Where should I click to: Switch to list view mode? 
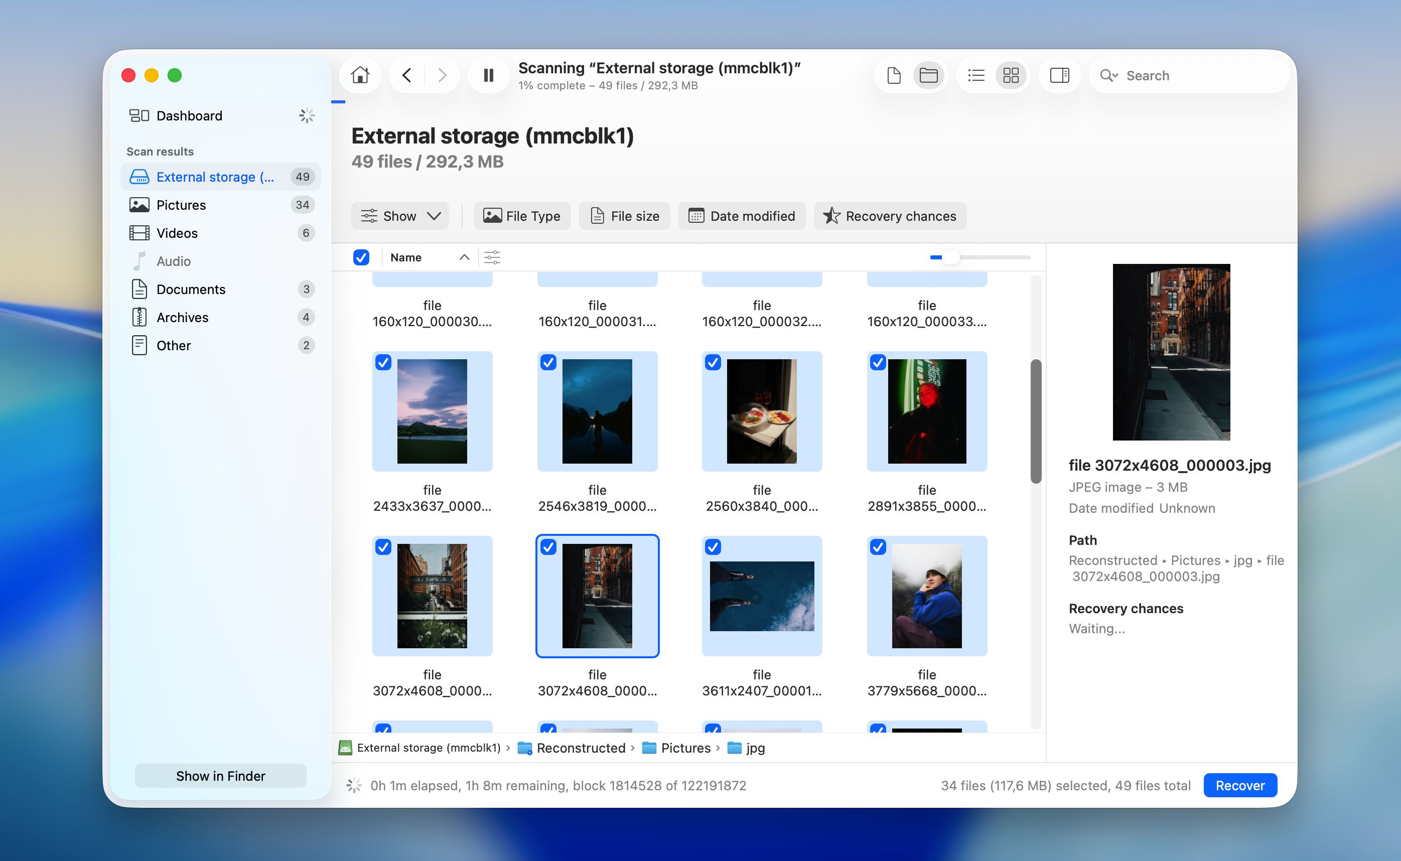pyautogui.click(x=975, y=75)
